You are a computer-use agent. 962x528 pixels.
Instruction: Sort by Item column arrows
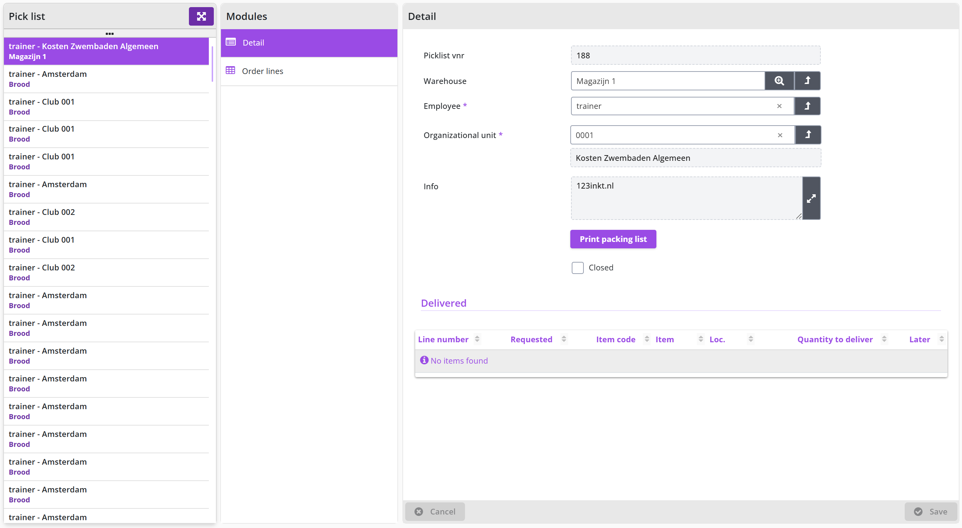point(701,339)
